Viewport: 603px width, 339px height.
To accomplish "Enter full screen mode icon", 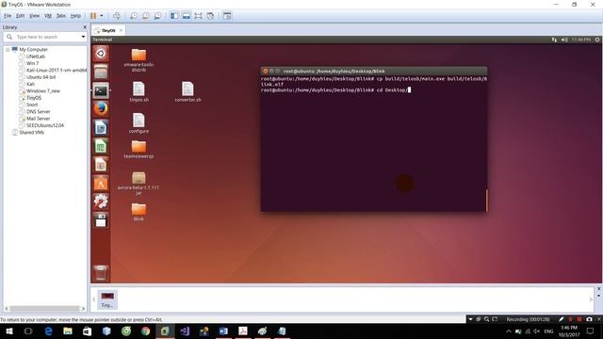I will point(198,16).
